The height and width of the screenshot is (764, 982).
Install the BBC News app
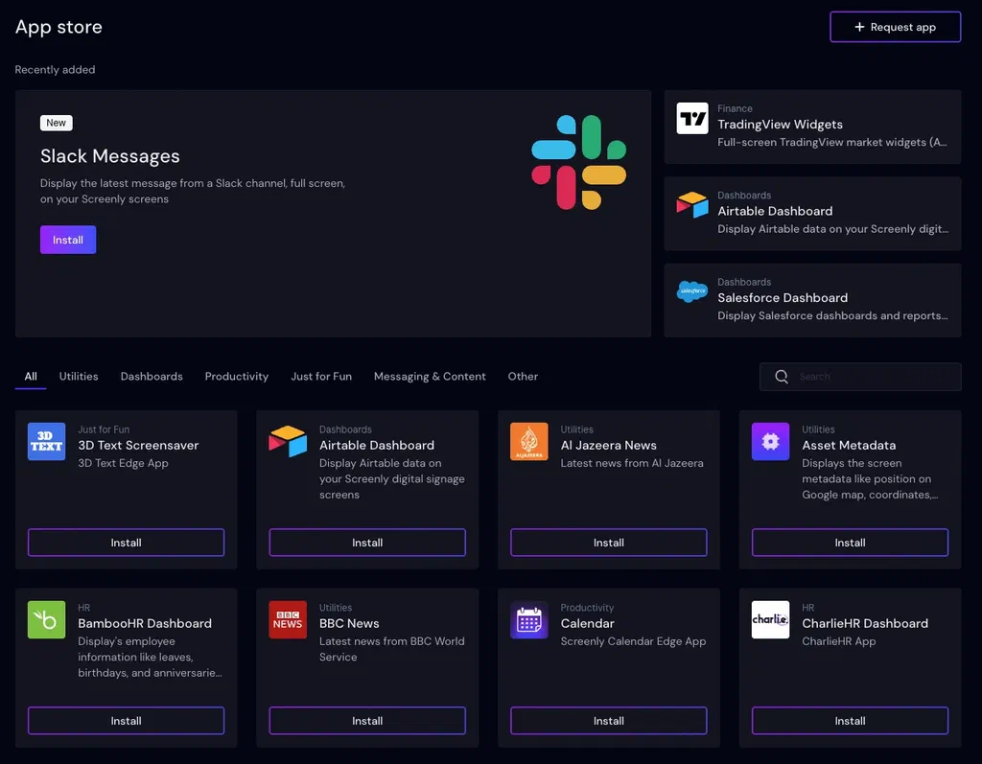[367, 721]
